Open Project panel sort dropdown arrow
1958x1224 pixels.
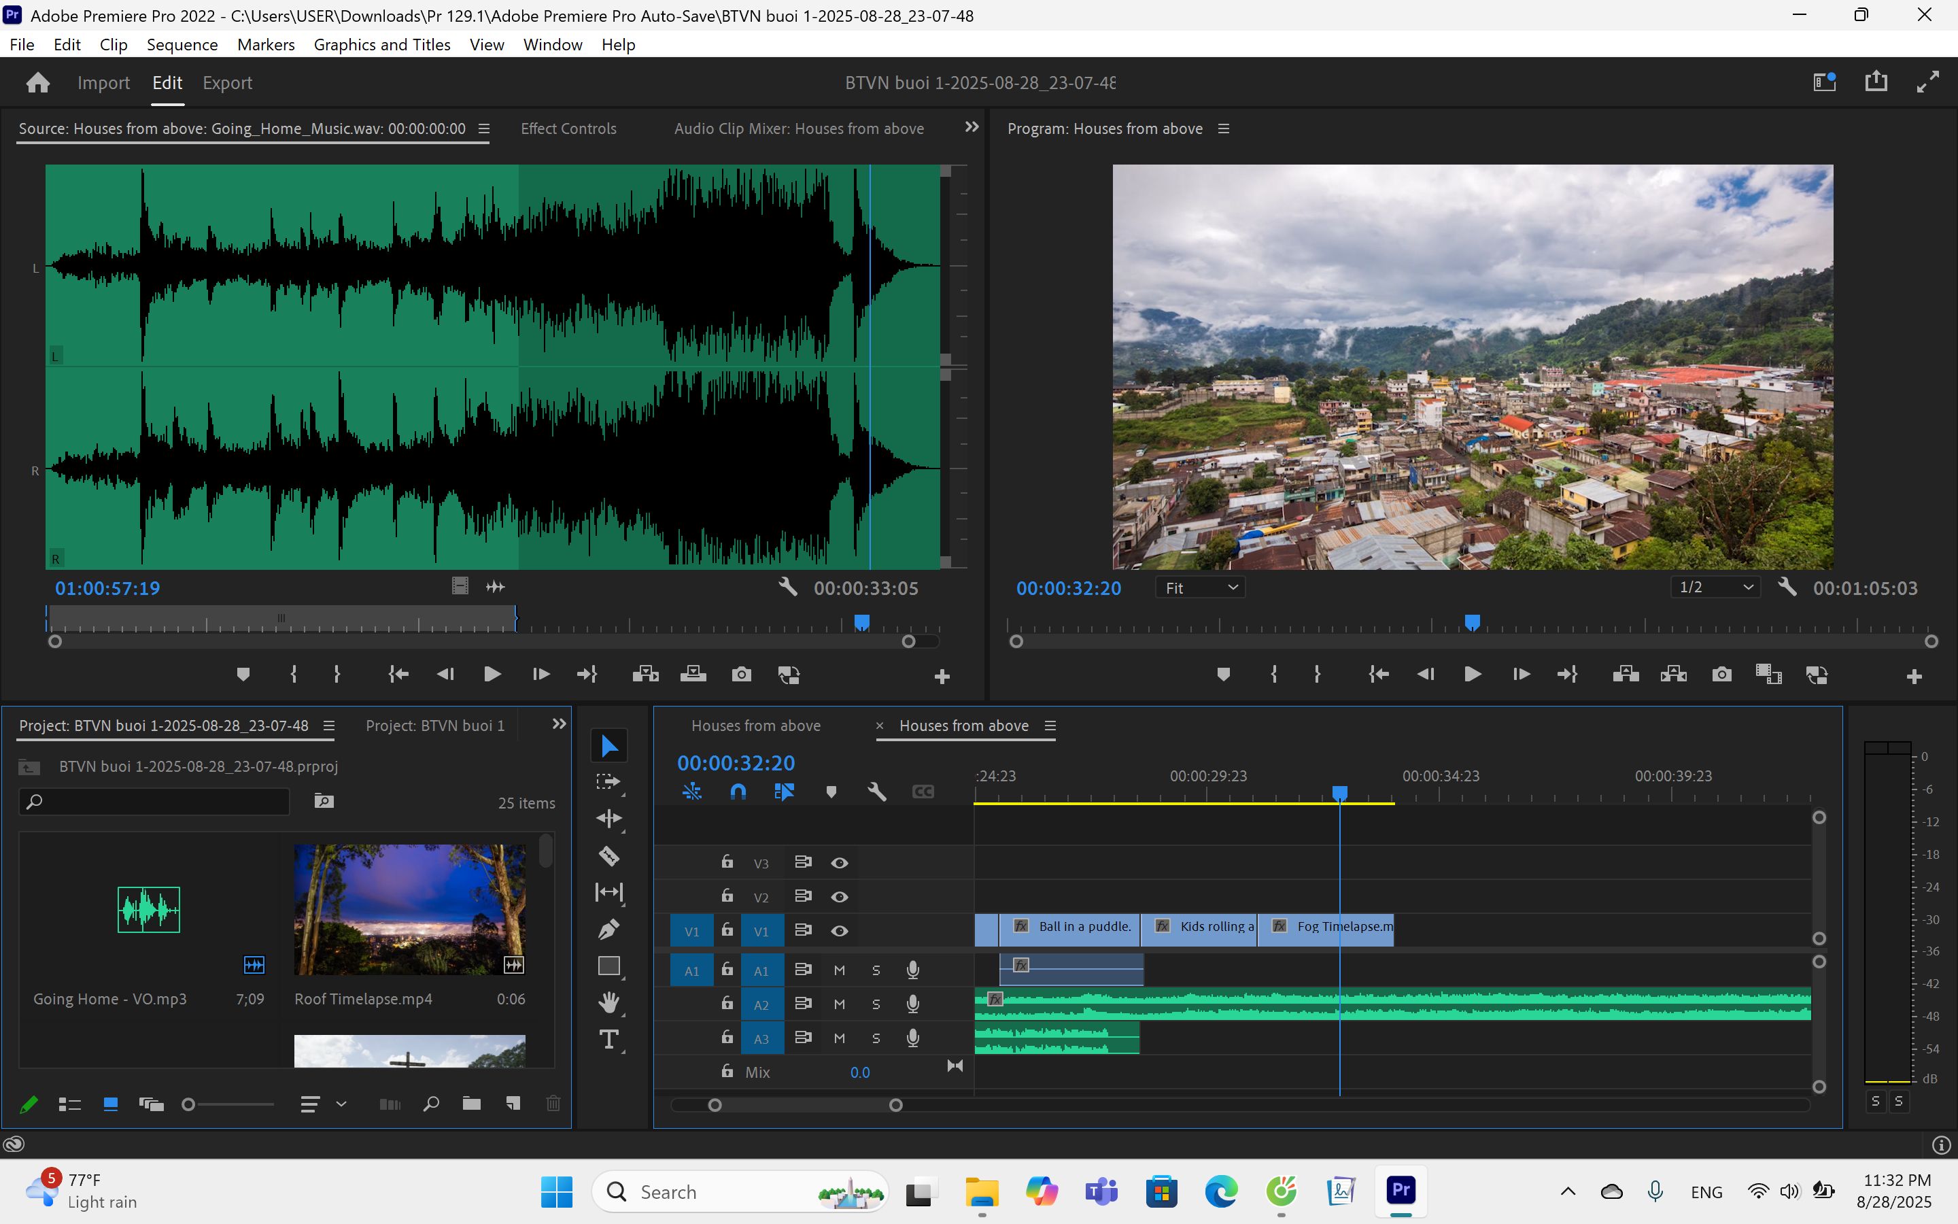[341, 1104]
